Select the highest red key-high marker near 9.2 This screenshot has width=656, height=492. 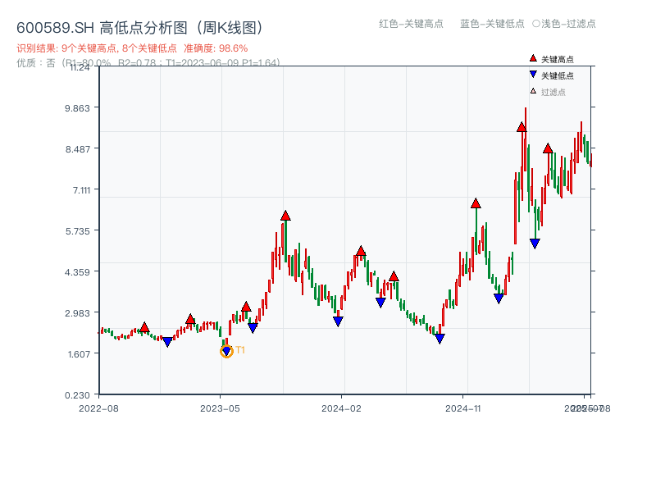coord(522,127)
